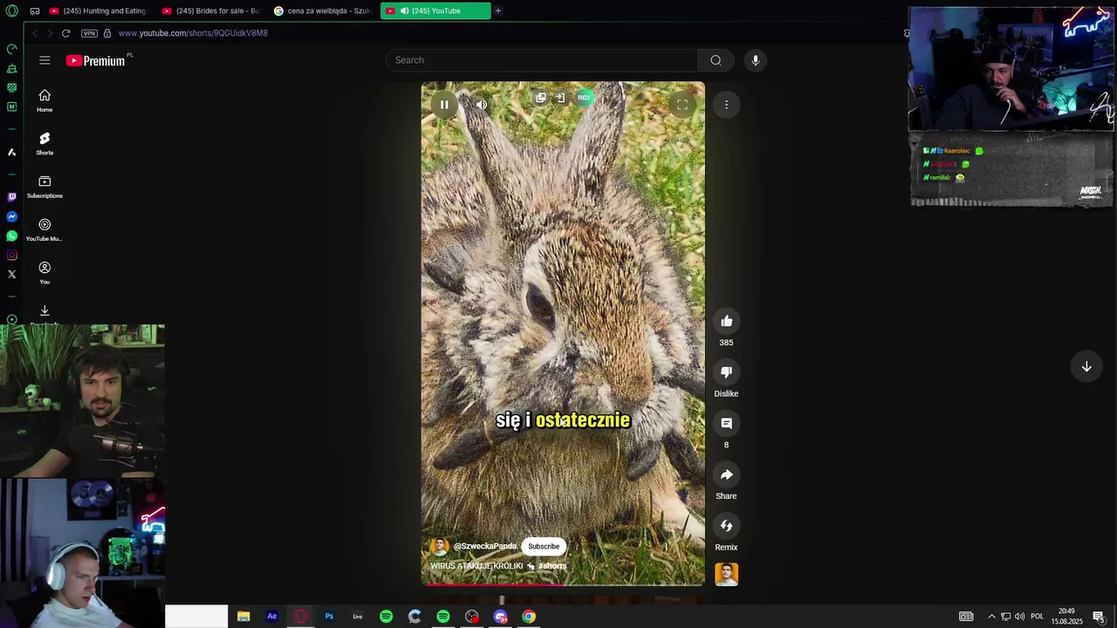The height and width of the screenshot is (628, 1117).
Task: Open Shorts in YouTube sidebar
Action: [x=45, y=144]
